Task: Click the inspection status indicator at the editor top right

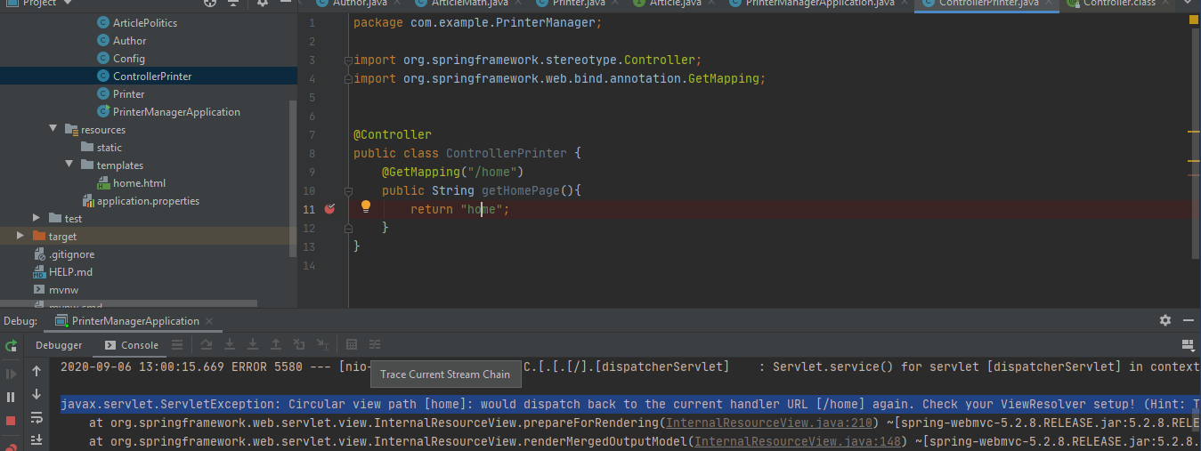Action: 1195,20
